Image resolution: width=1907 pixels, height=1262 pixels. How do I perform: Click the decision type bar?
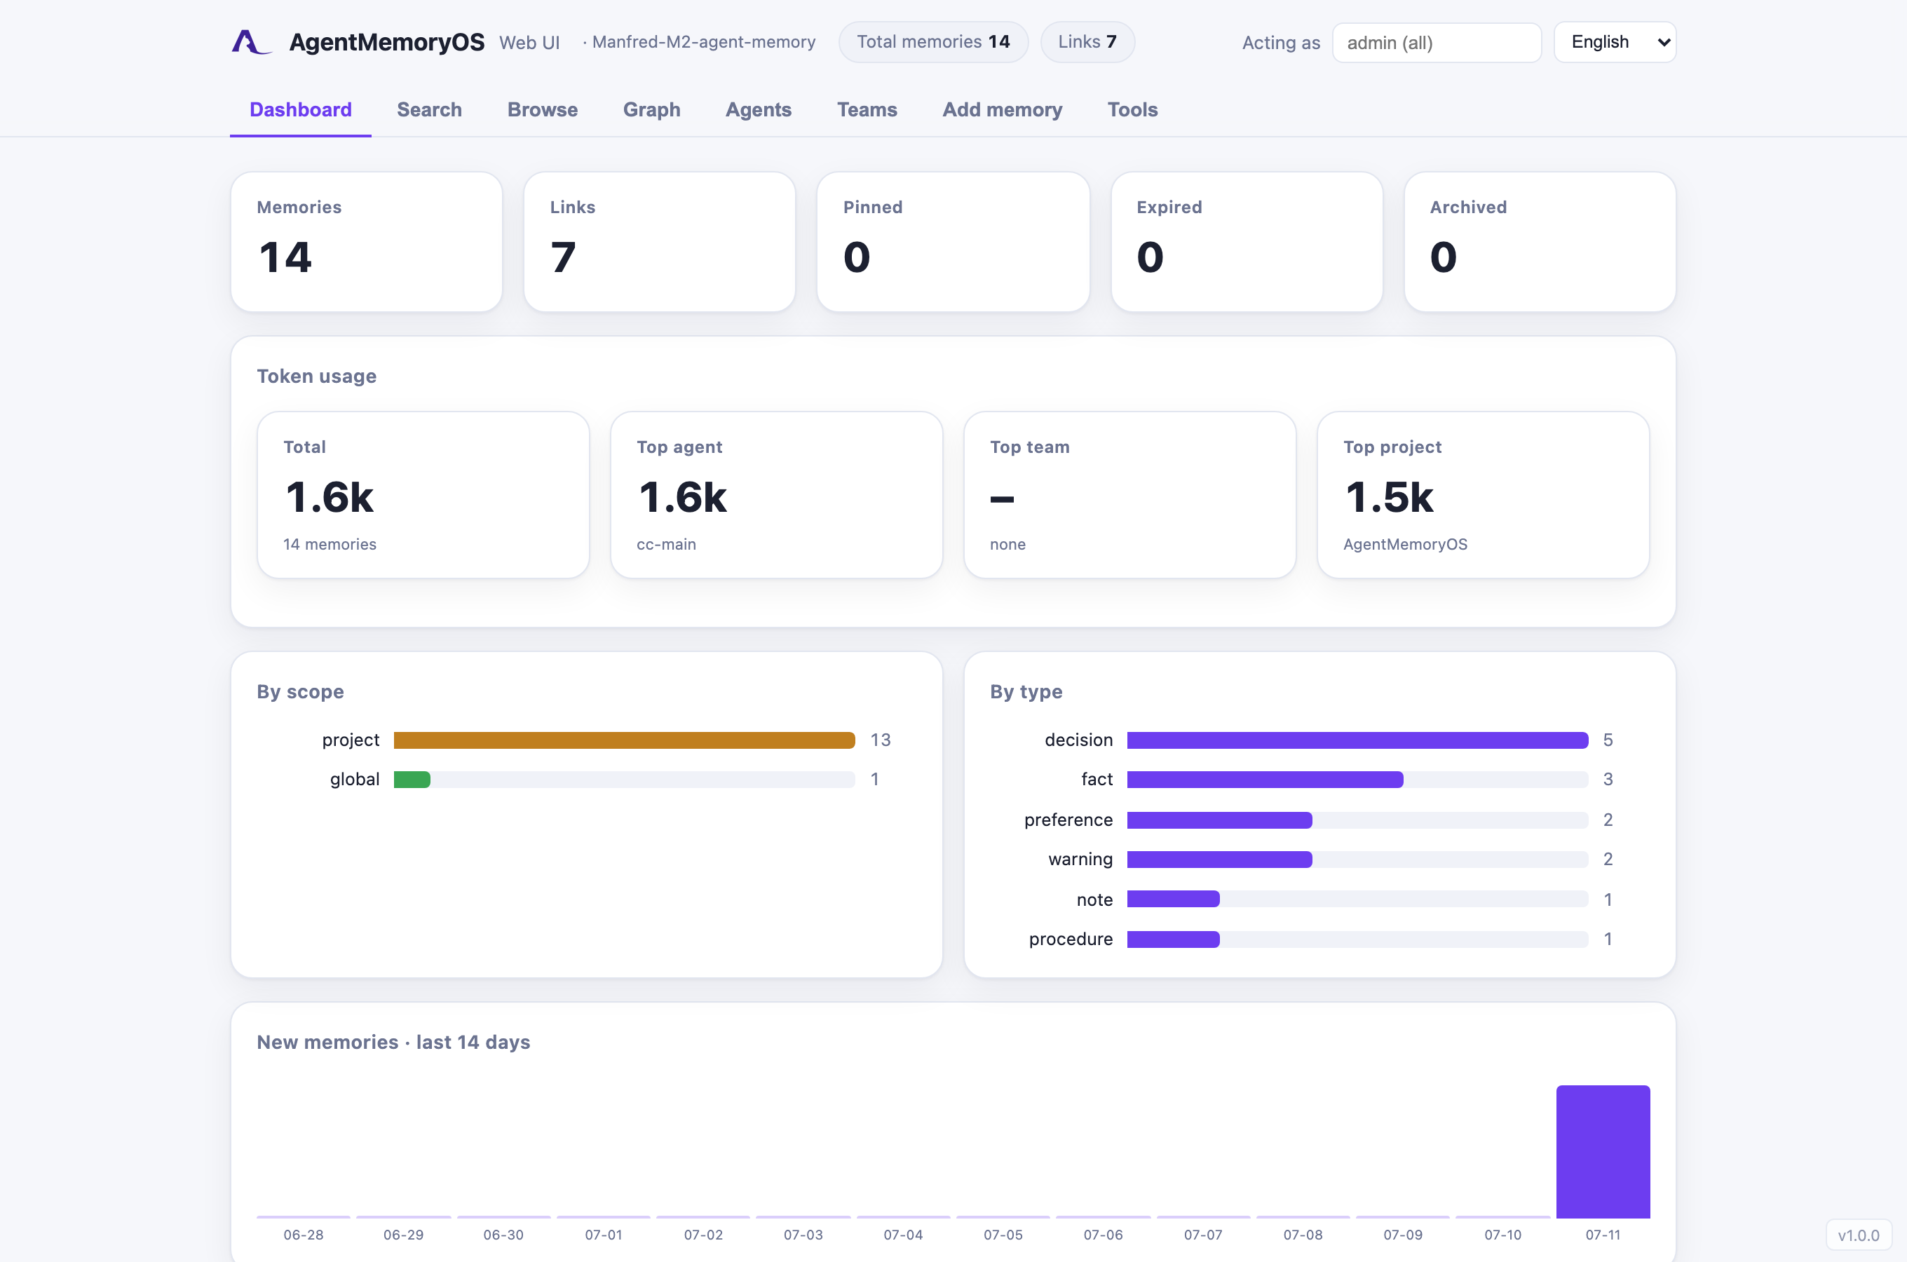tap(1357, 740)
